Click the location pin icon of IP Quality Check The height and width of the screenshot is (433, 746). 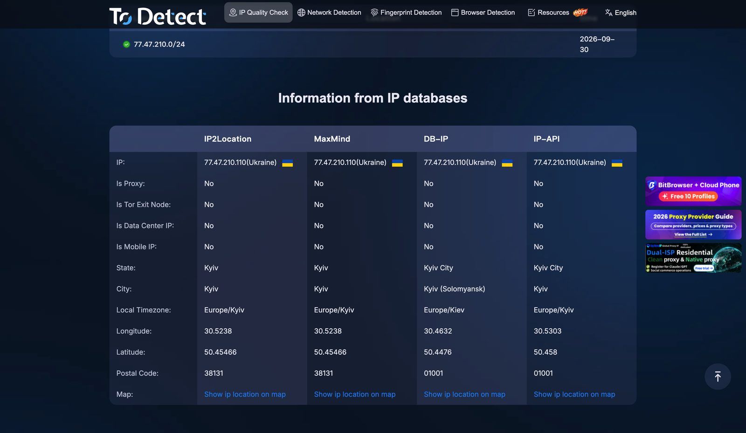(x=233, y=13)
